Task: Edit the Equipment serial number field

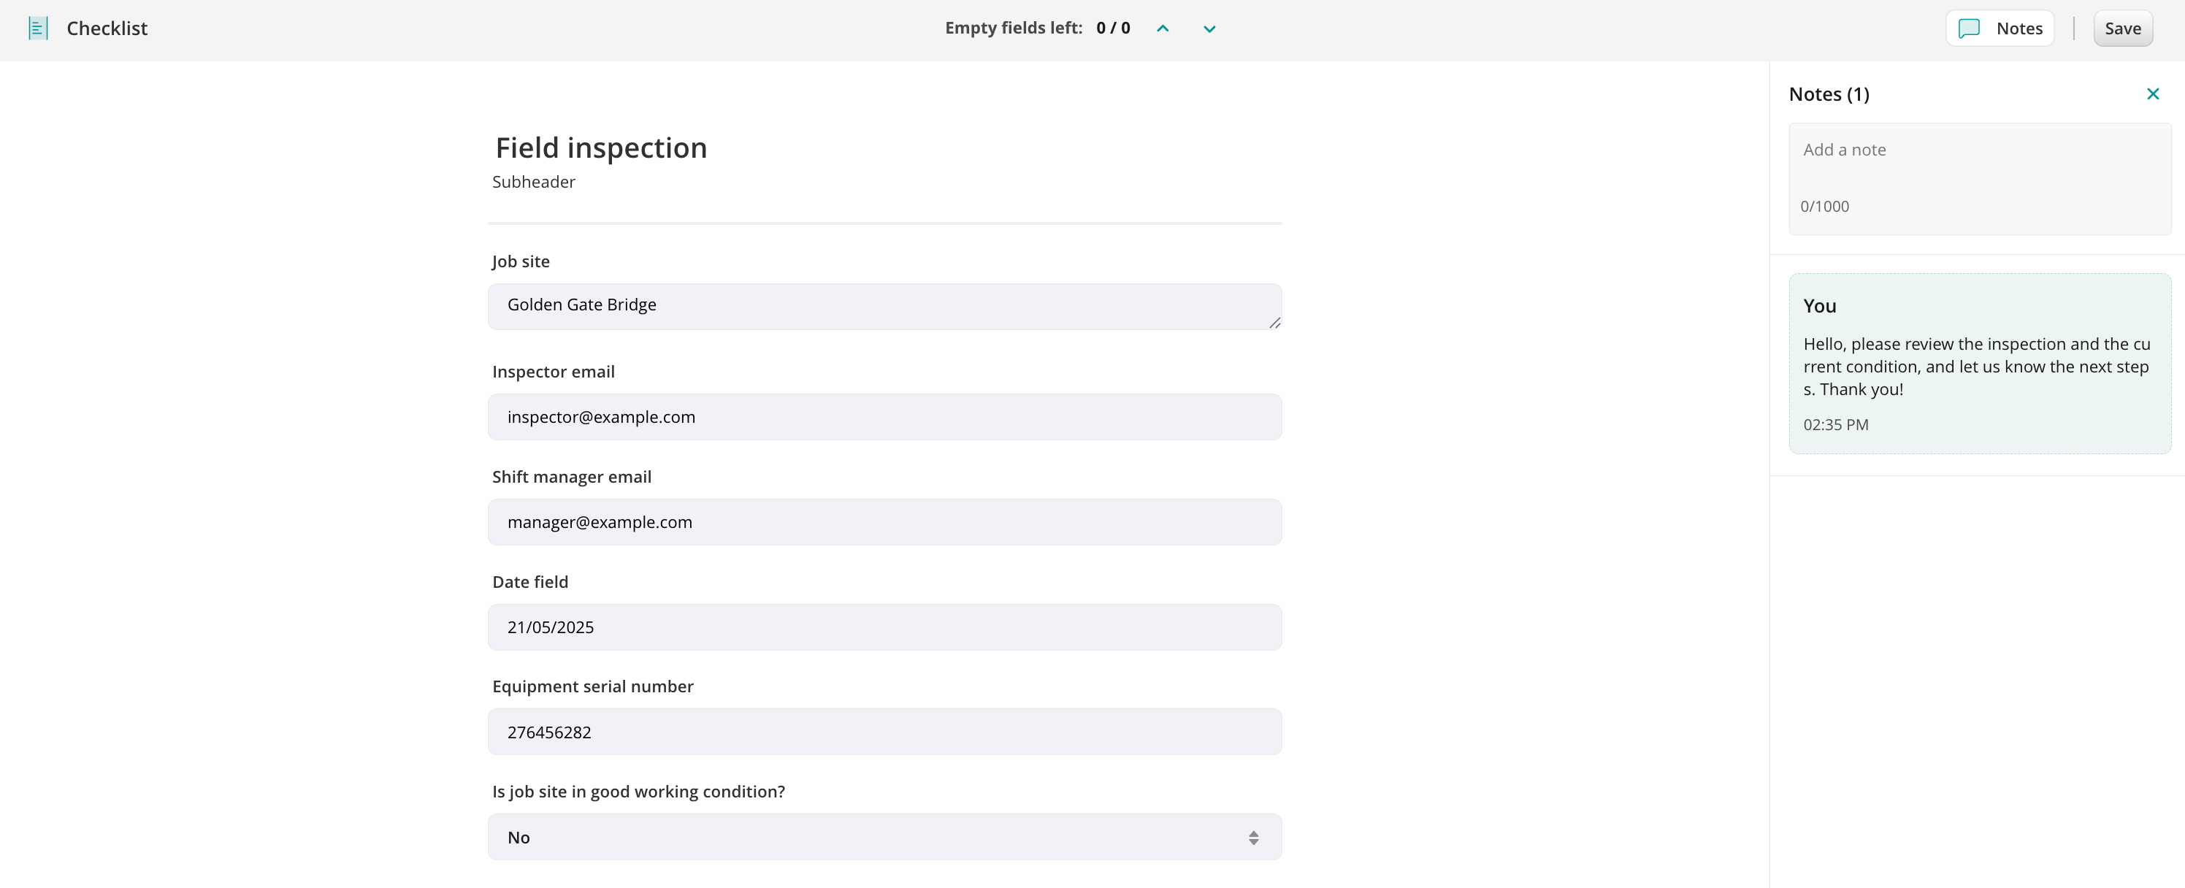Action: pos(884,732)
